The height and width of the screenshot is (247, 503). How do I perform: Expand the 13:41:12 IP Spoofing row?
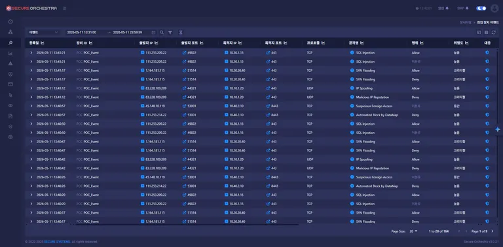31,88
